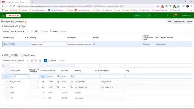Open the Oracle Mix bookmark folder

click(175, 10)
